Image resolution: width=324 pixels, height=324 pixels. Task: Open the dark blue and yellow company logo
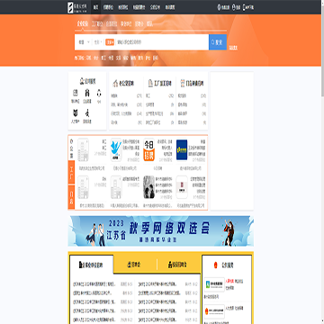[182, 149]
